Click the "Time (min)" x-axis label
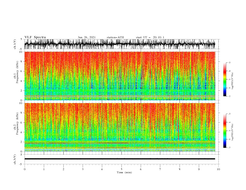 (124, 172)
